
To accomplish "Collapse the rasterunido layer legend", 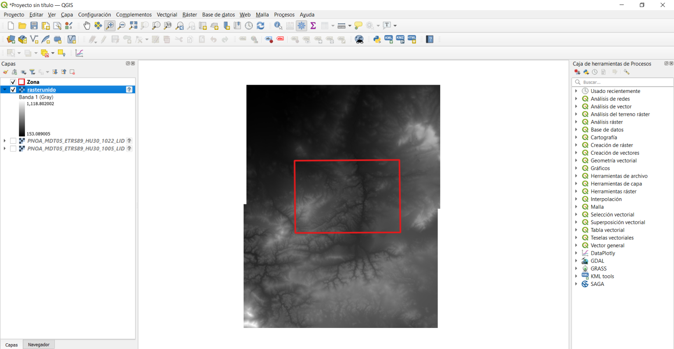I will pyautogui.click(x=4, y=89).
